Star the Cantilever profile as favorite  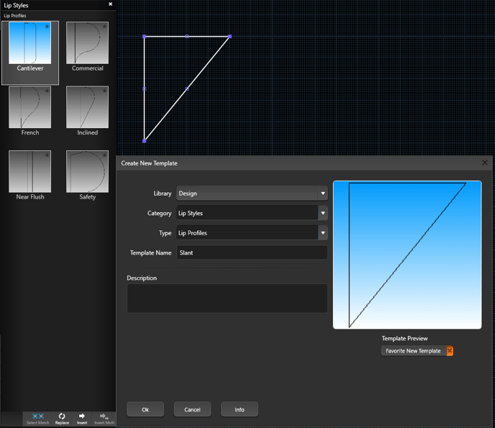click(47, 27)
